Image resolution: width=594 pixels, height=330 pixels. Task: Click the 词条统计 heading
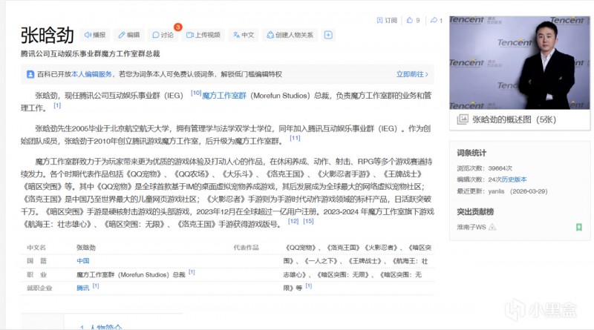coord(471,153)
